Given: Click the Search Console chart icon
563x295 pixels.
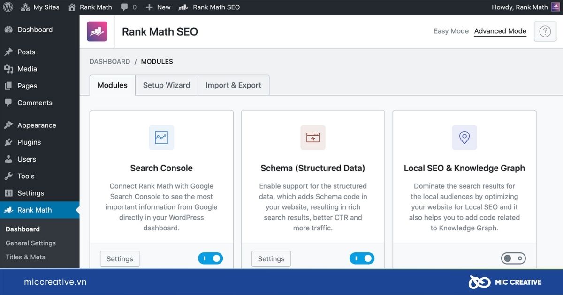Looking at the screenshot, I should [161, 138].
